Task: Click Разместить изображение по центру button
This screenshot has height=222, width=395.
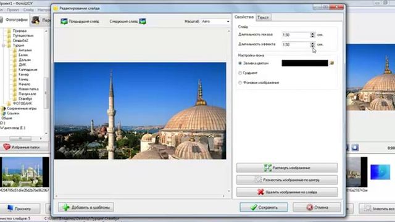Action: (x=286, y=179)
